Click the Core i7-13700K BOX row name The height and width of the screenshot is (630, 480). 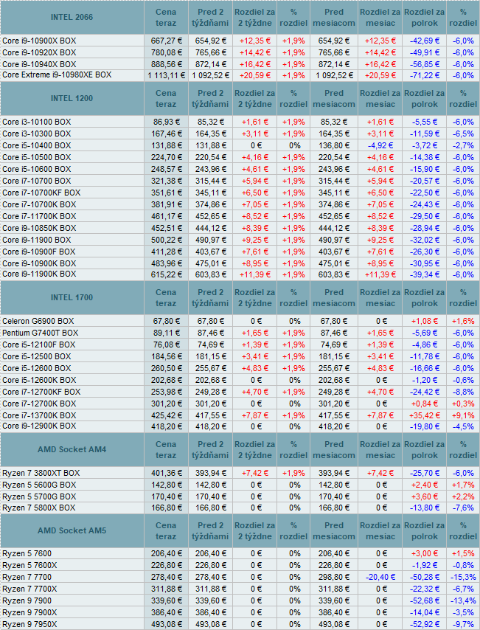click(39, 416)
